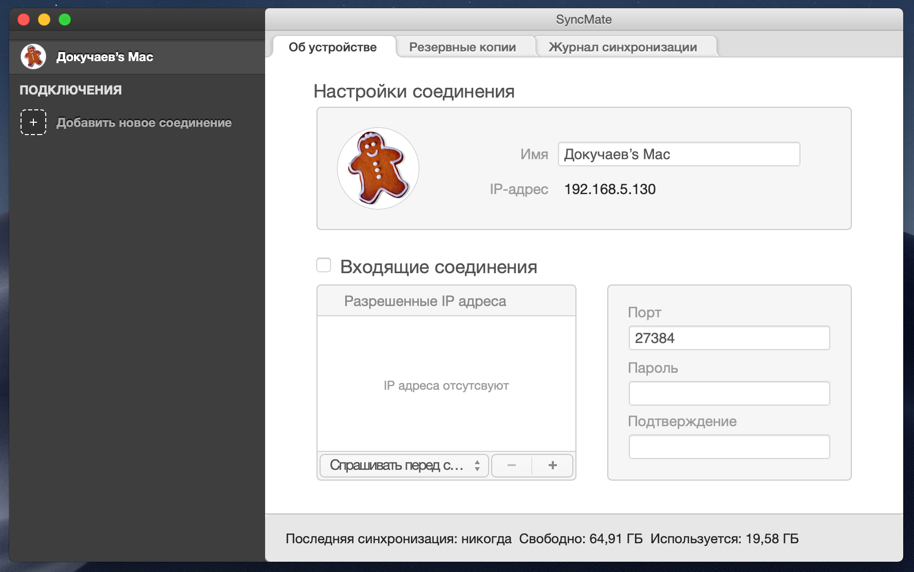
Task: Enable Входящие соединения checkbox
Action: click(x=323, y=265)
